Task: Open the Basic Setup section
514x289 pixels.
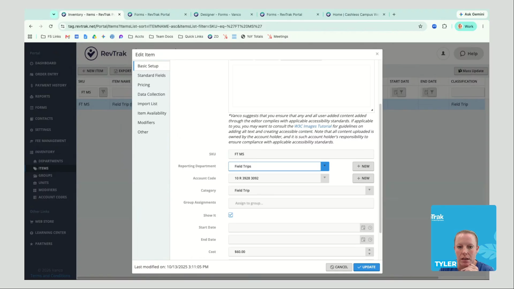Action: (x=152, y=66)
